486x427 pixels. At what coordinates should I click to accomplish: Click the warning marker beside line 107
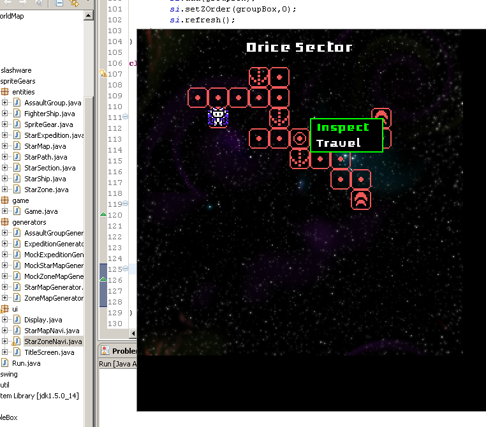coord(103,74)
